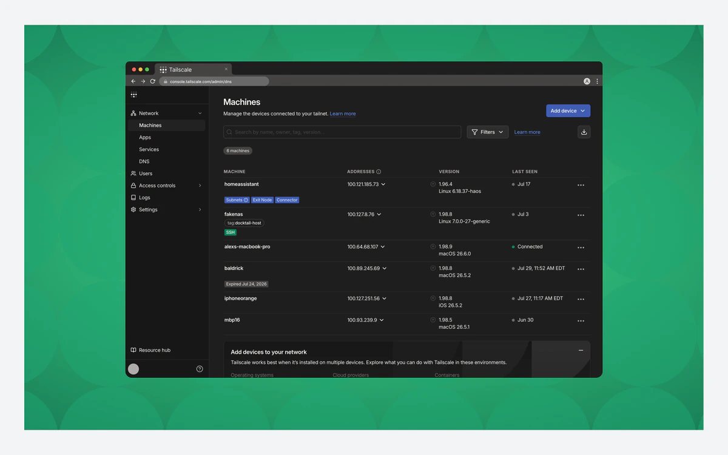Go back using browser back arrow
Viewport: 728px width, 455px height.
[x=133, y=81]
